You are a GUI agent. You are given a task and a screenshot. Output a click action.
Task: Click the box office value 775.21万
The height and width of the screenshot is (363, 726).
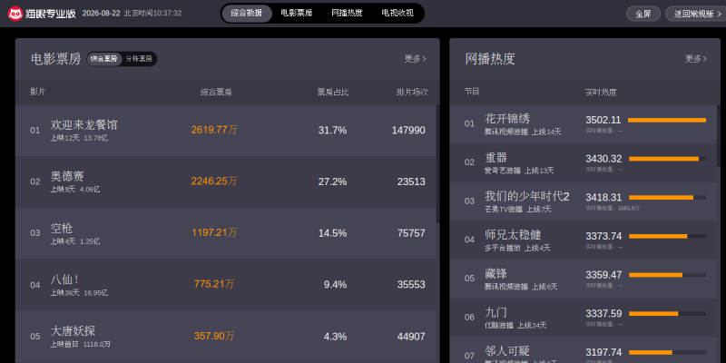pos(214,284)
